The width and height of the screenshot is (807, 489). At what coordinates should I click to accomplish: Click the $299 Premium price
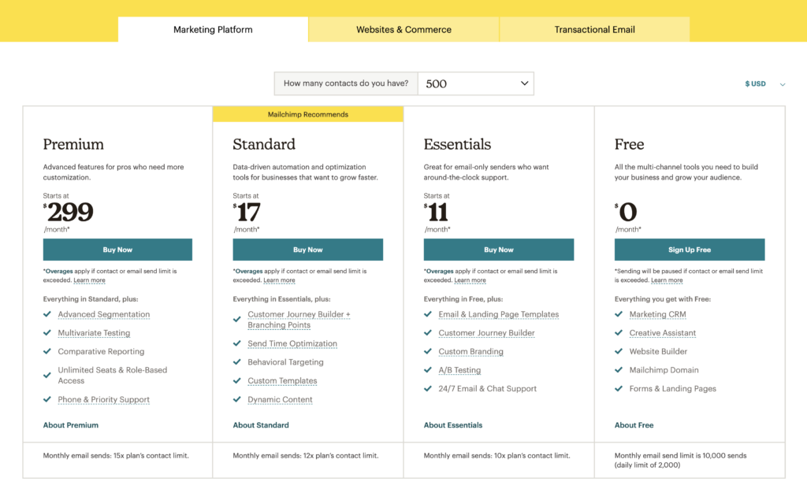(69, 212)
